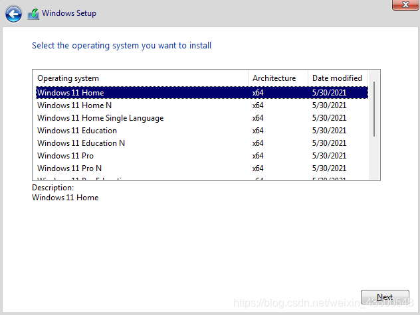Click x64 in the Windows 11 Pro row
This screenshot has width=420, height=315.
click(258, 156)
